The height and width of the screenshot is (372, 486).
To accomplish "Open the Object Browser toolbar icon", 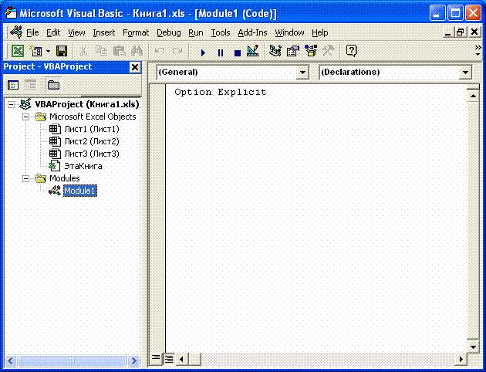I will tap(311, 51).
